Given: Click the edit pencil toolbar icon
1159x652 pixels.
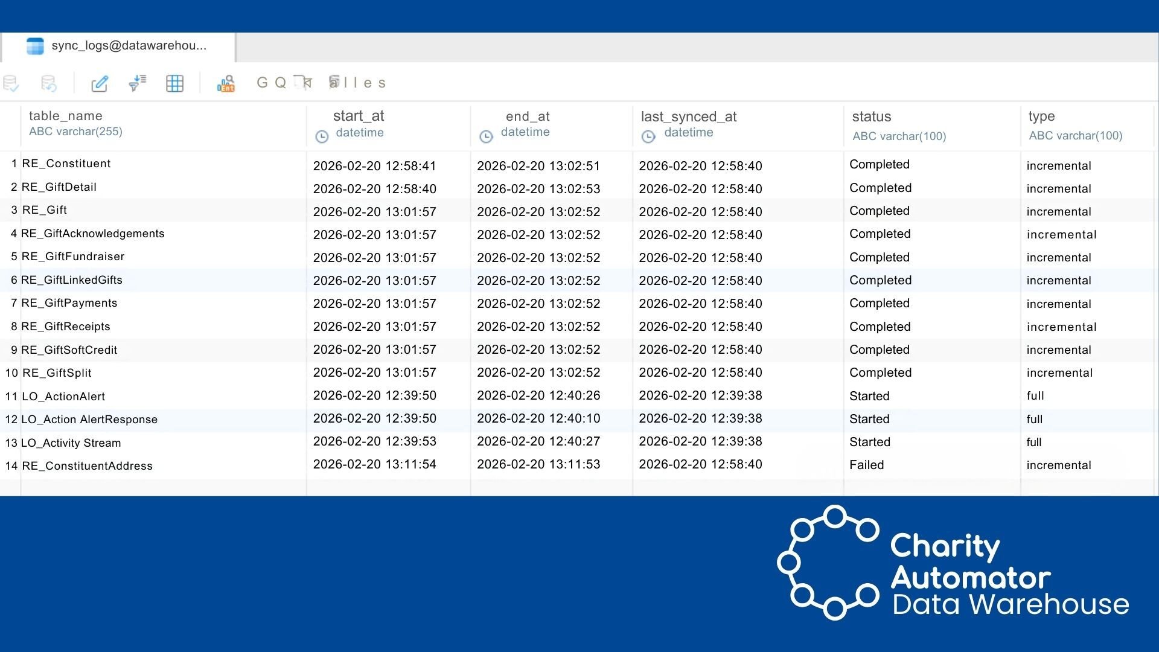Looking at the screenshot, I should pyautogui.click(x=100, y=83).
